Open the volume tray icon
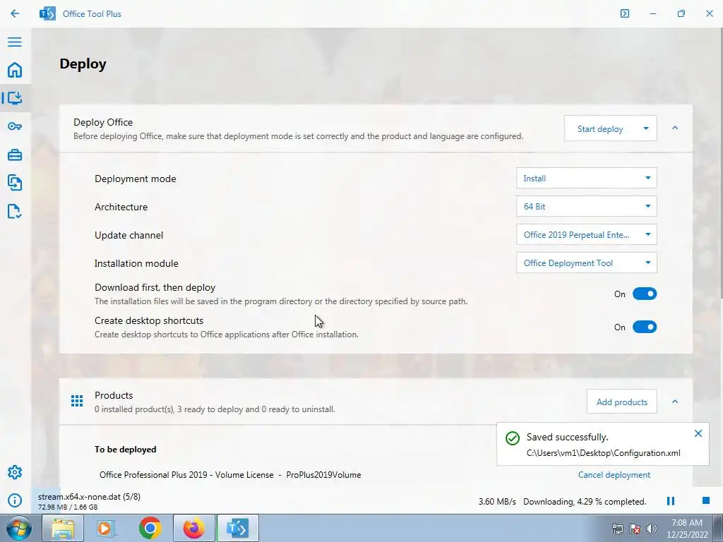Image resolution: width=723 pixels, height=542 pixels. (x=652, y=529)
